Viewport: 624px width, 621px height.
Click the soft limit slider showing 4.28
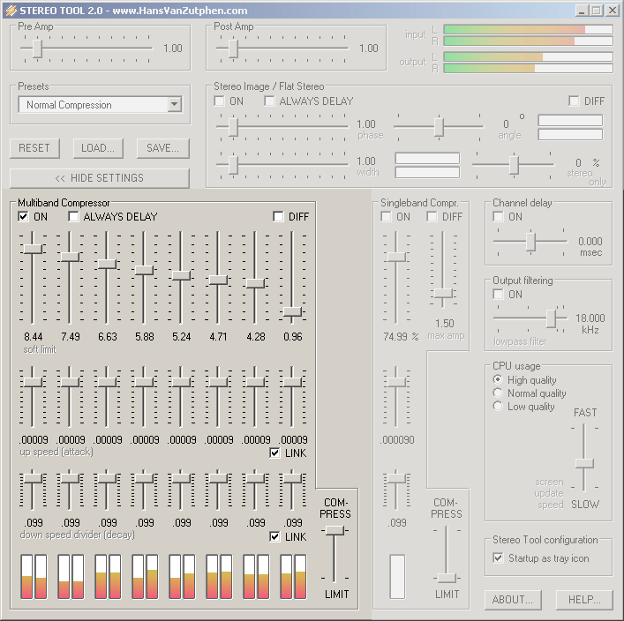(255, 283)
